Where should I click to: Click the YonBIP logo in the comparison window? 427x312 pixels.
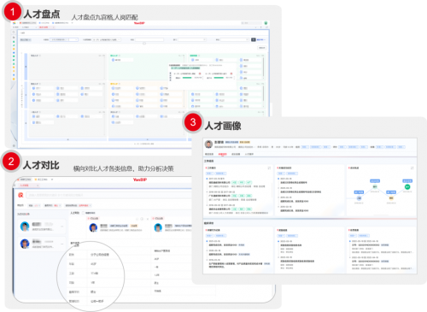pyautogui.click(x=140, y=180)
